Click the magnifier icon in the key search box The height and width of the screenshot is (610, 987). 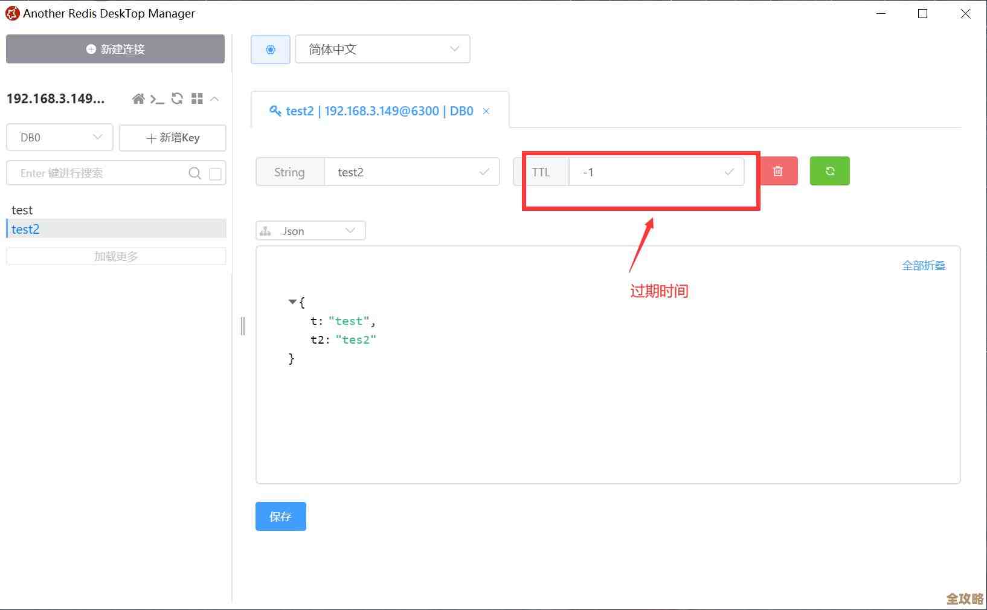click(x=195, y=173)
